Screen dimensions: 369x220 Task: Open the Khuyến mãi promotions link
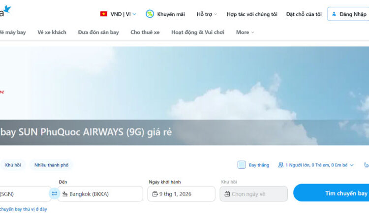click(171, 14)
